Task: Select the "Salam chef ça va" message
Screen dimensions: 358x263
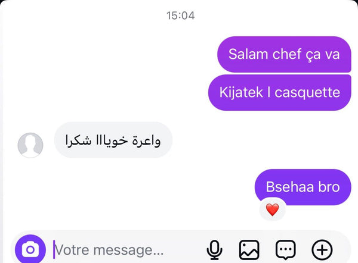Action: 284,54
